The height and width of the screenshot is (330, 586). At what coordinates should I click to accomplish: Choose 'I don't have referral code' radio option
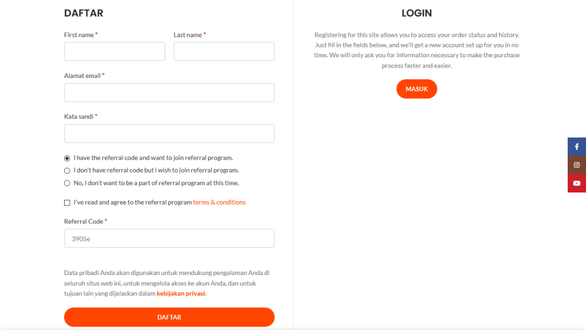coord(67,171)
